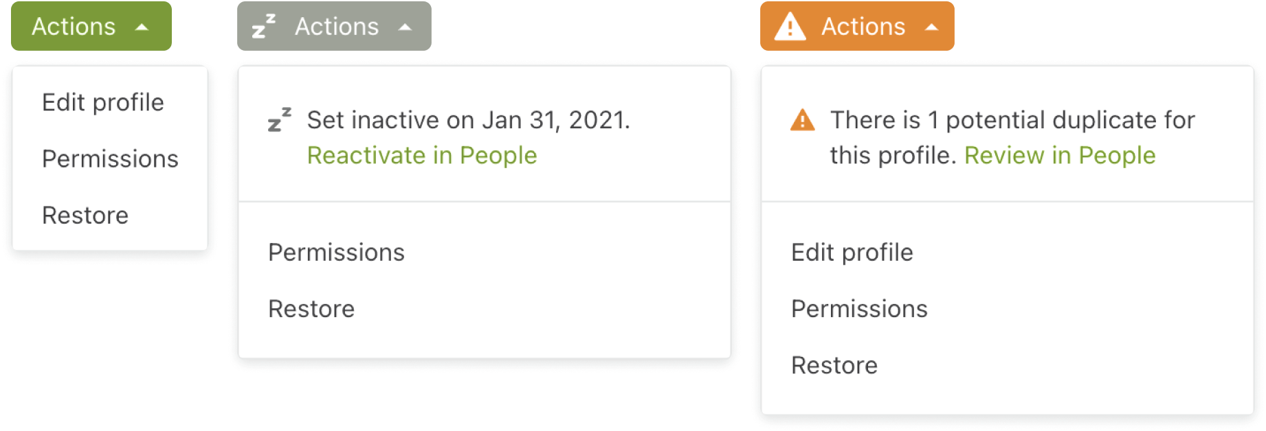This screenshot has width=1266, height=431.
Task: Click the orange warning icon beside duplicate notice
Action: click(x=802, y=120)
